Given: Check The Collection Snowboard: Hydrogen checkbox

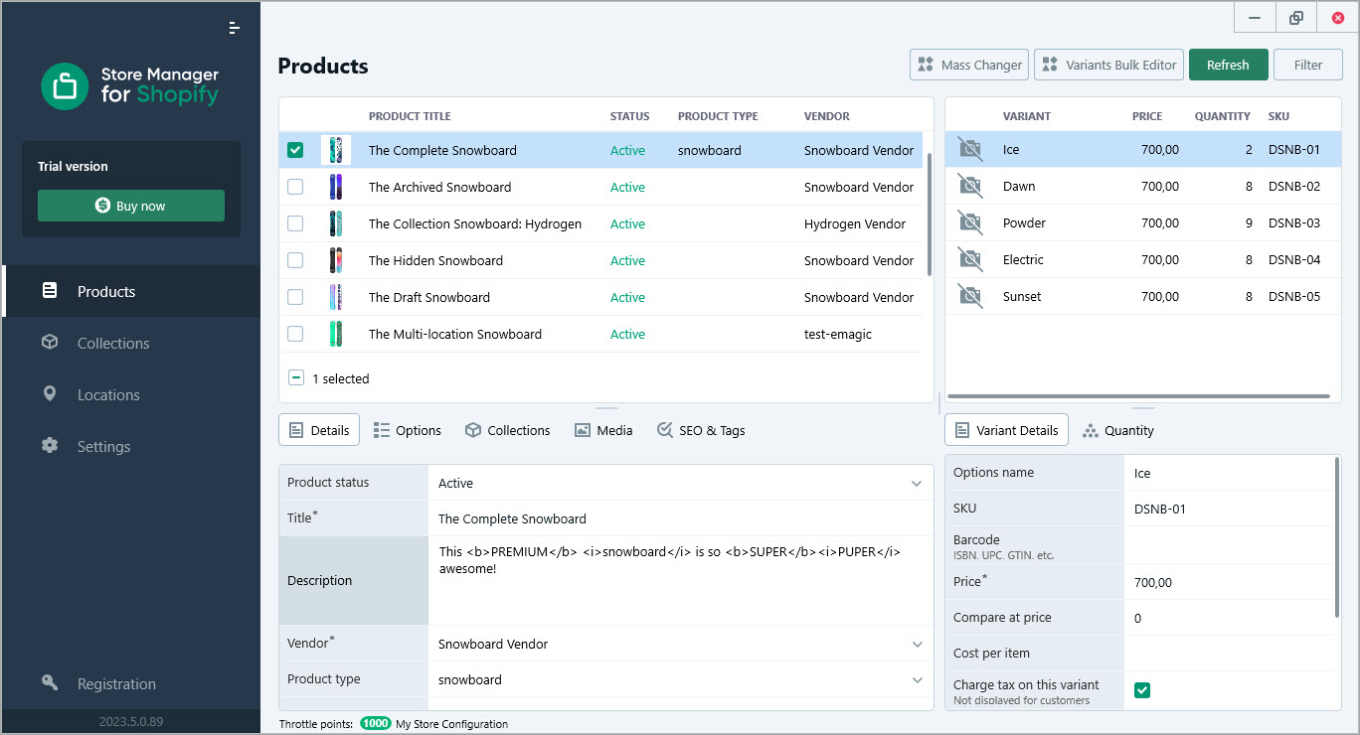Looking at the screenshot, I should tap(295, 223).
